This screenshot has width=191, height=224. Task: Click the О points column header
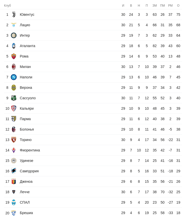178,6
